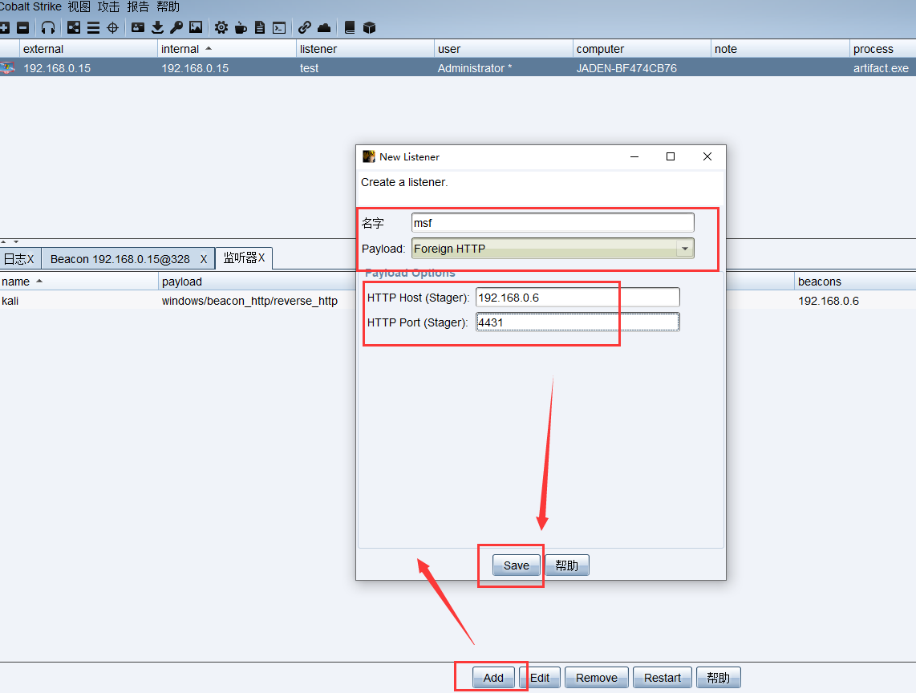Switch to the Beacon 192.168.0.15@328 tab
916x693 pixels.
coord(120,259)
